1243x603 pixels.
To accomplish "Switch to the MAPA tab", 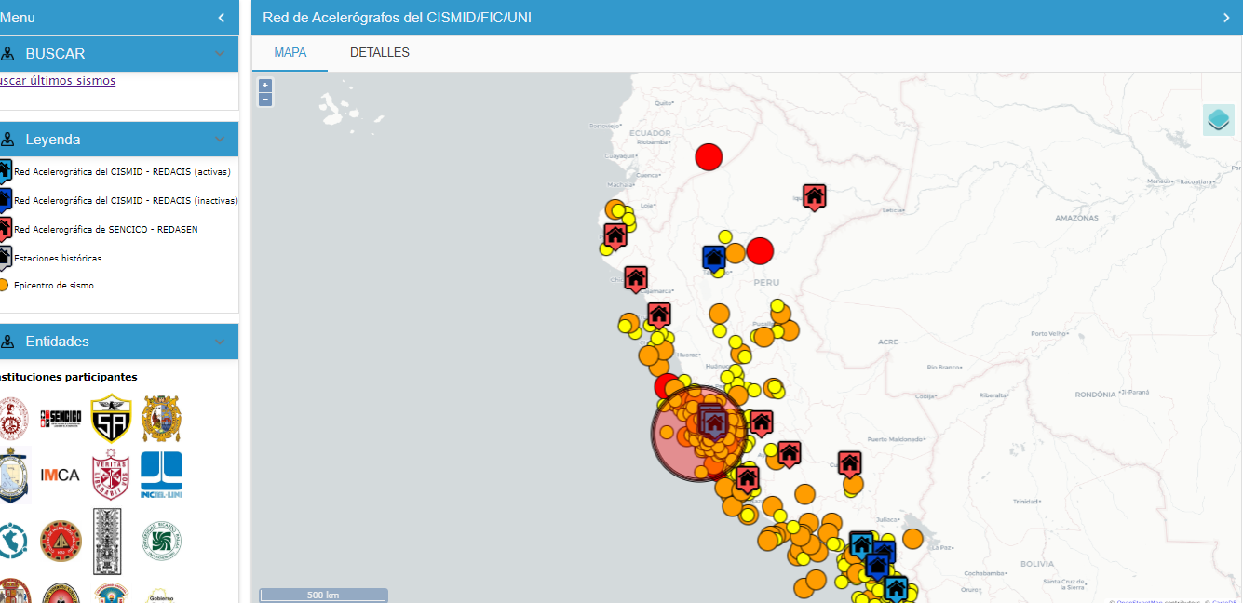I will point(290,53).
